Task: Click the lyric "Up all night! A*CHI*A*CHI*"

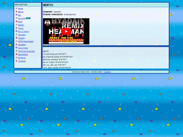Action: [x=56, y=62]
